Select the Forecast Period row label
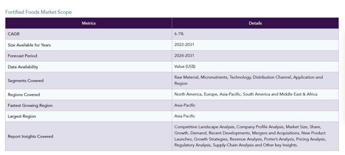 (22, 56)
